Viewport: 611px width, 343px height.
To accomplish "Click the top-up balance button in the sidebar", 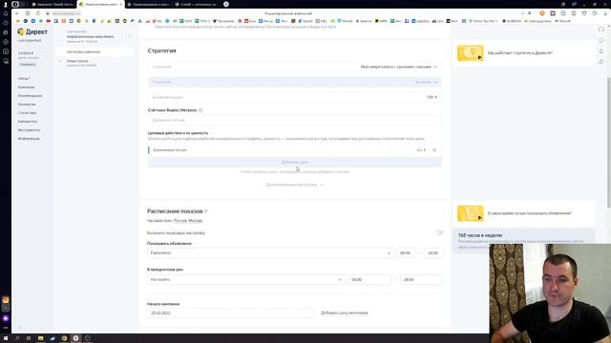I will coord(28,65).
